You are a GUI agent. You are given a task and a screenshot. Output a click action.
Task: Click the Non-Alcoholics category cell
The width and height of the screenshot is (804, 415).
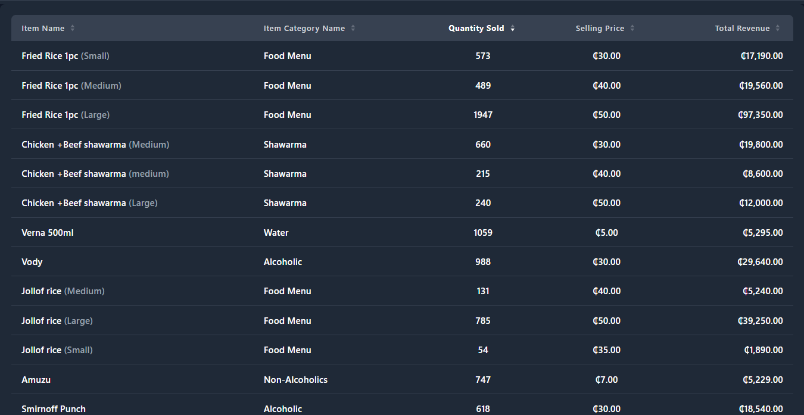295,380
